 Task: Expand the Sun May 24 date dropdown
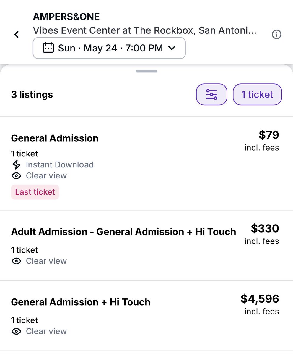click(109, 48)
